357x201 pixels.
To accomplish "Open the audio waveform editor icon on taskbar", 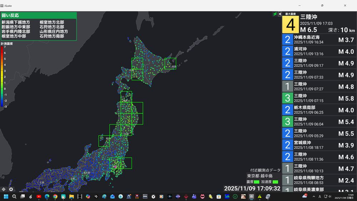I will (145, 196).
